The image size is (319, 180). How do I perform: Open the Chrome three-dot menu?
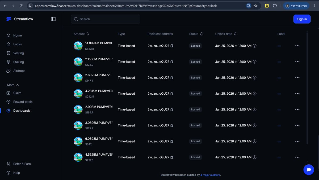pos(314,6)
